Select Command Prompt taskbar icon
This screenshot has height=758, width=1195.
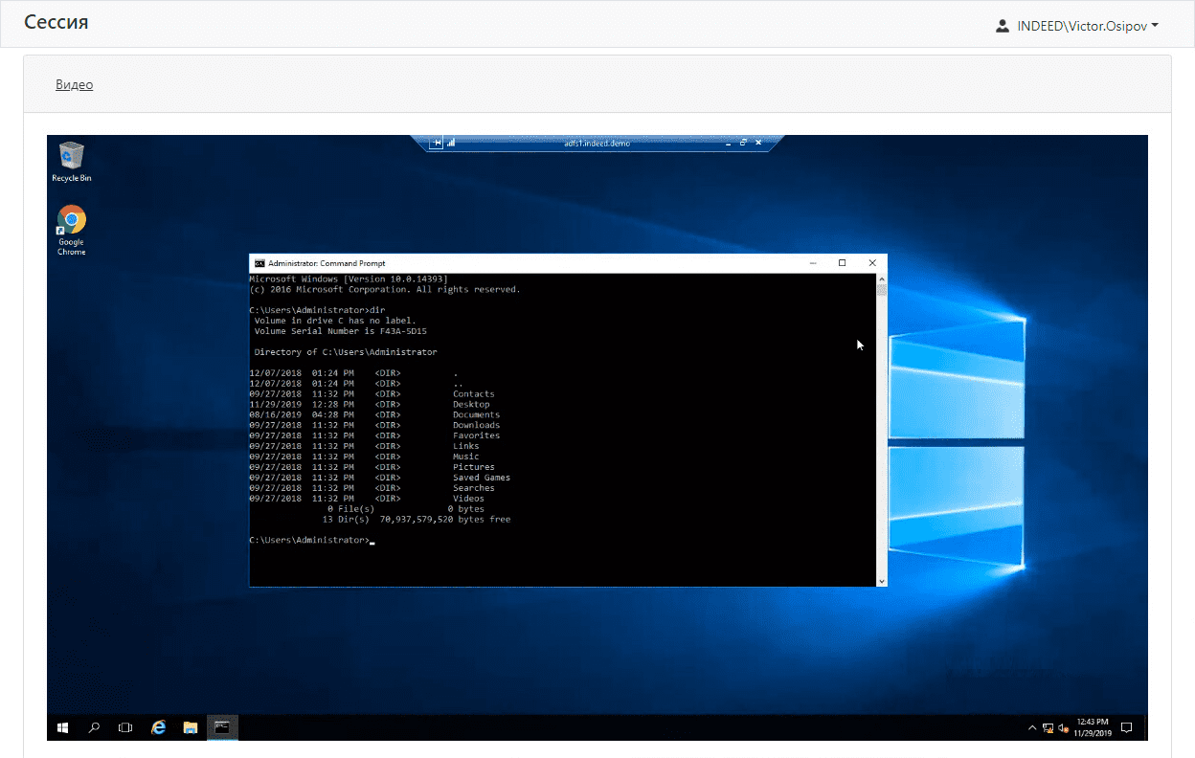[x=221, y=727]
